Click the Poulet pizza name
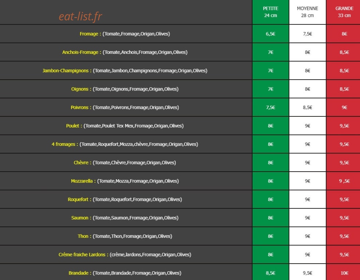 pyautogui.click(x=72, y=126)
